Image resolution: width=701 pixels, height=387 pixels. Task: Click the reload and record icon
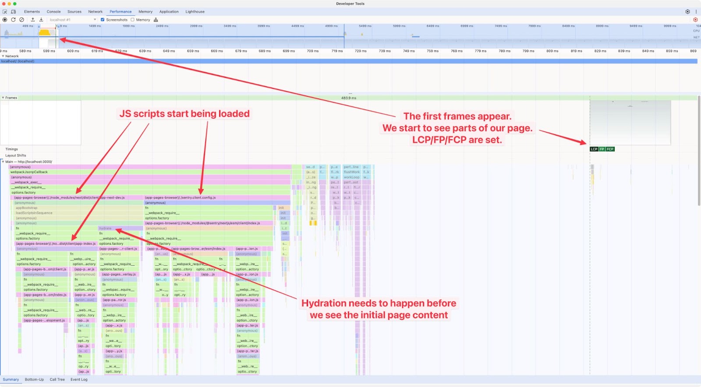click(x=13, y=20)
